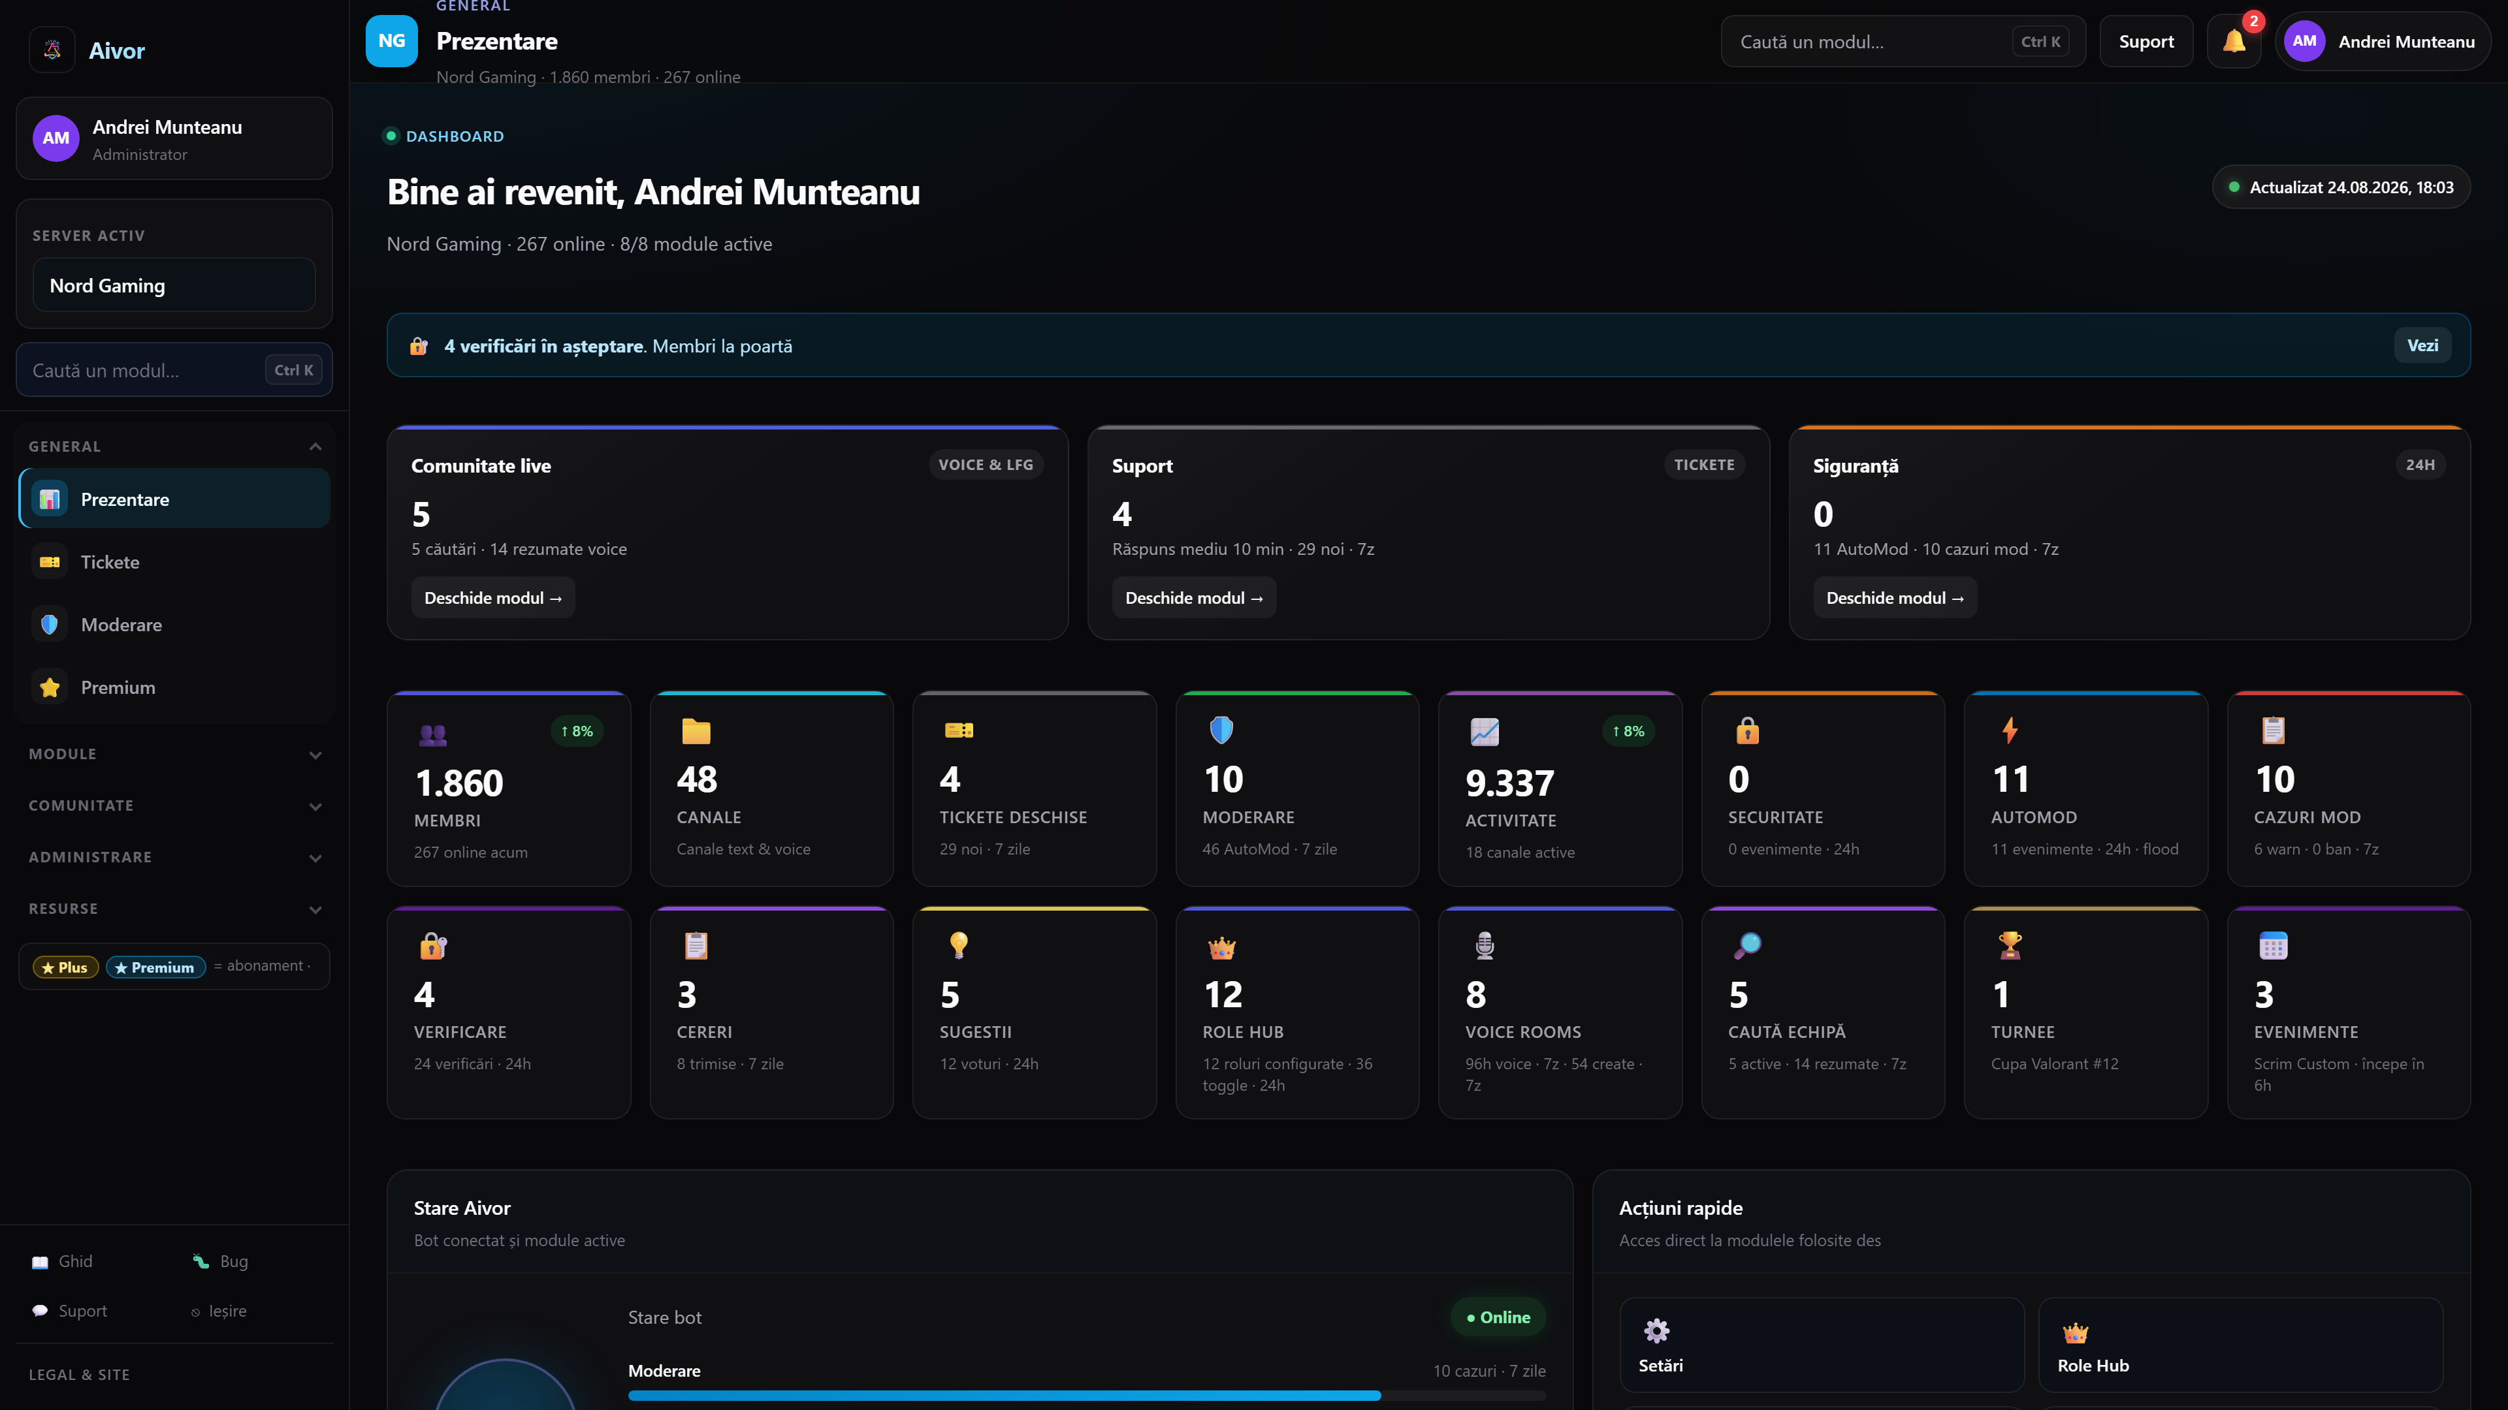
Task: Click the NG server avatar badge
Action: [391, 41]
